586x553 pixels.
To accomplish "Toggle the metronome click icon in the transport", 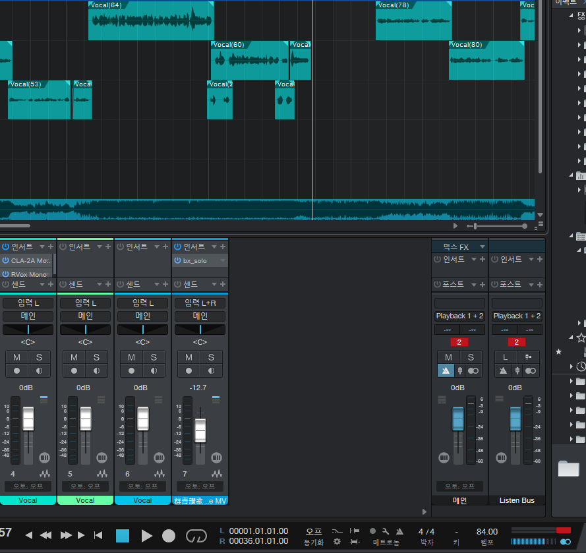I will [x=399, y=531].
